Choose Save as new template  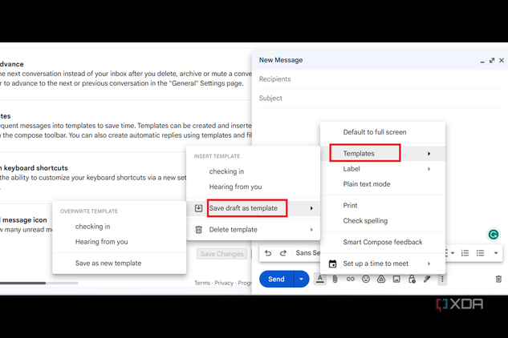click(120, 264)
